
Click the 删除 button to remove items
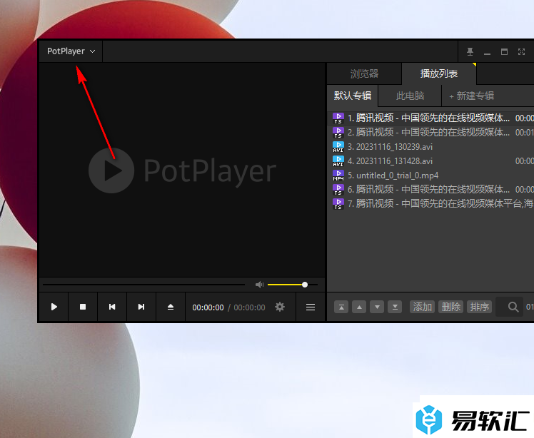[x=451, y=307]
